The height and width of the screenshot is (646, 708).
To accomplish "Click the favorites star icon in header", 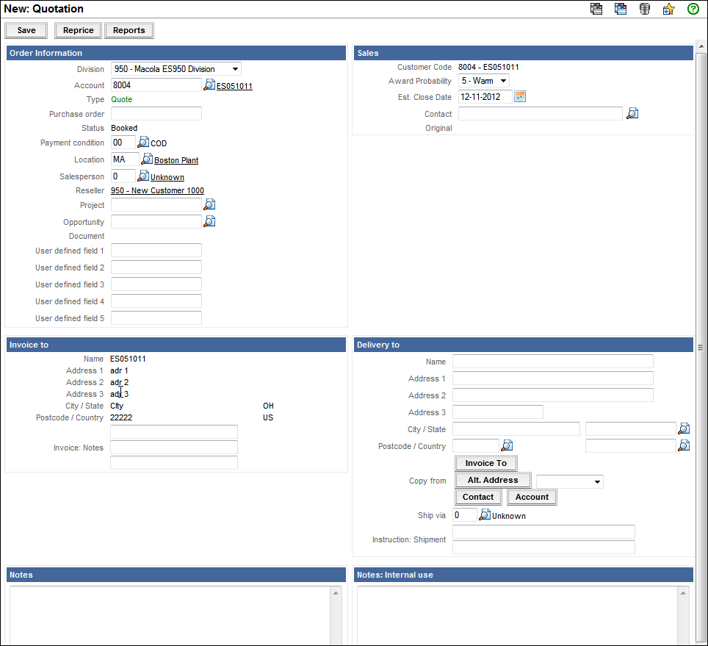I will click(668, 9).
